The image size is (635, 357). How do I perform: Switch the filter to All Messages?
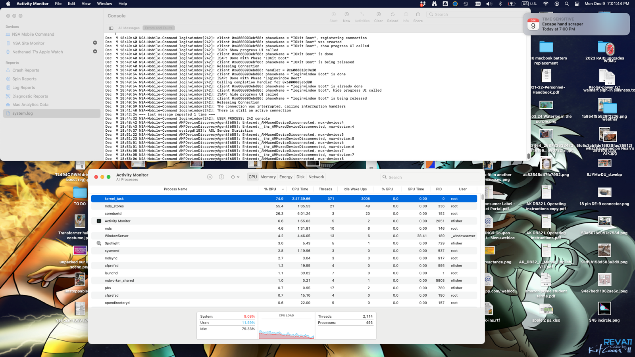129,28
